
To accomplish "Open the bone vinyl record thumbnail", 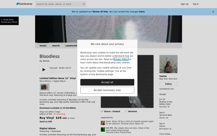I will 44,87.
